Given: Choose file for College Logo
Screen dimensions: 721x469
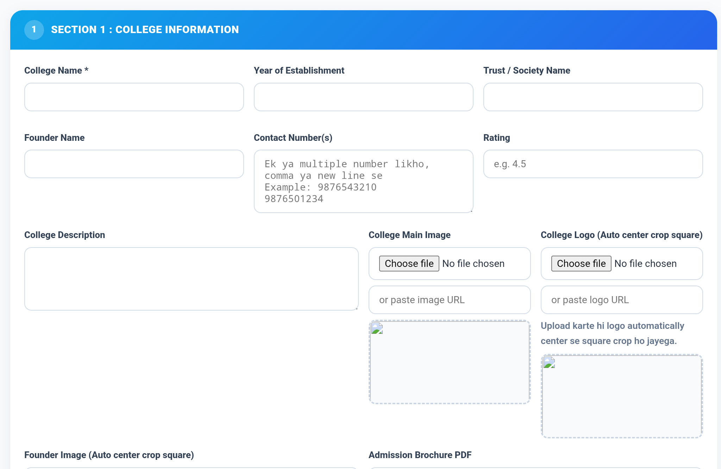Looking at the screenshot, I should pyautogui.click(x=581, y=263).
